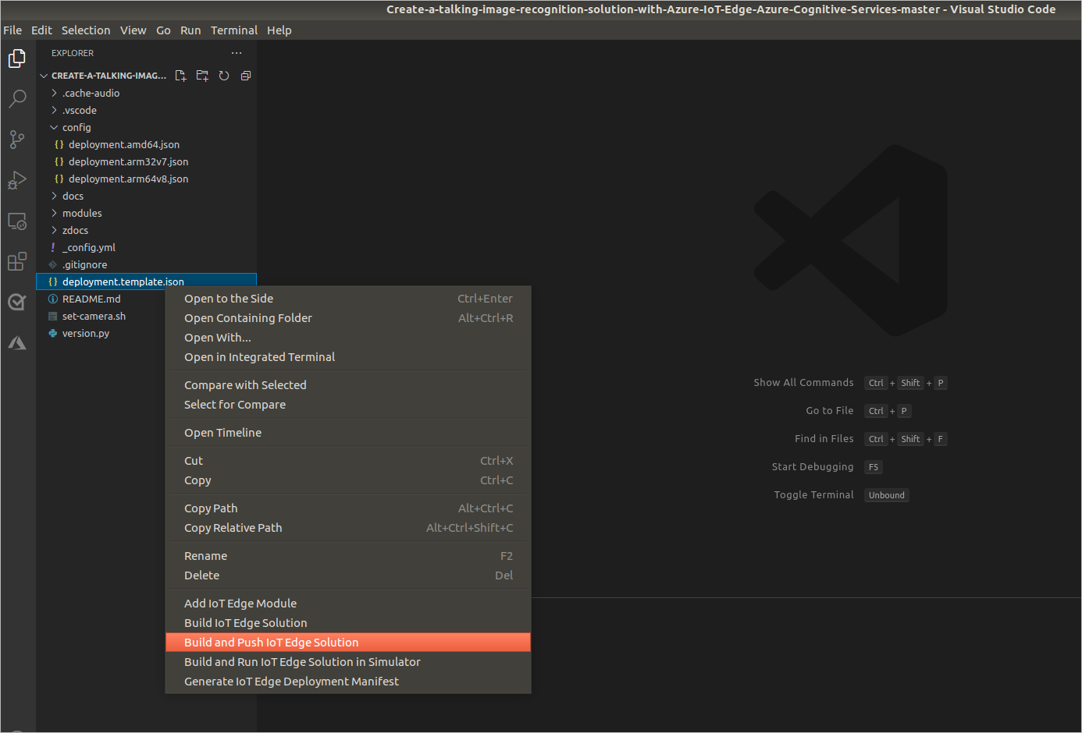
Task: Choose Open With... from context menu
Action: coord(348,338)
